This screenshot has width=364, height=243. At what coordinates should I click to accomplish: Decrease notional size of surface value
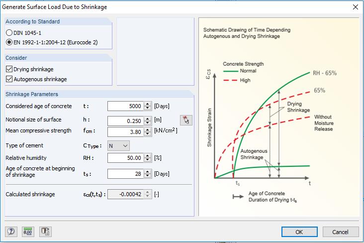coord(148,123)
